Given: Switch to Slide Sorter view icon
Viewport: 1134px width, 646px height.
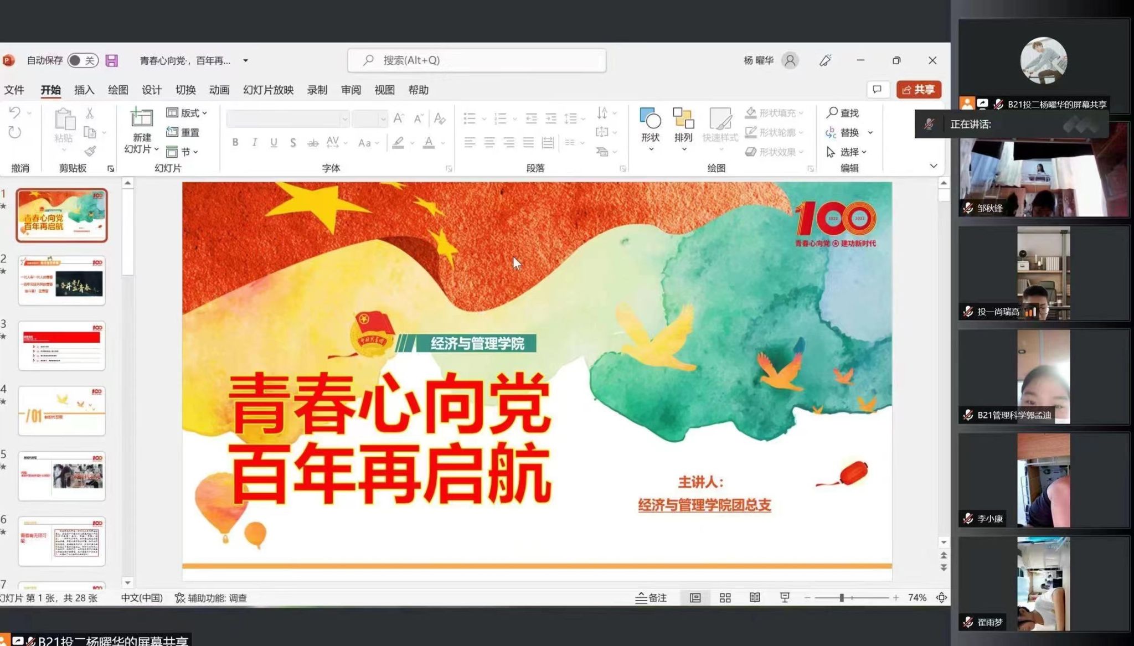Looking at the screenshot, I should click(725, 598).
